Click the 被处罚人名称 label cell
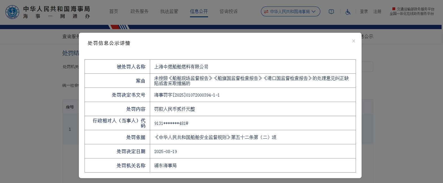Viewport: 443px width, 183px height. [x=117, y=67]
